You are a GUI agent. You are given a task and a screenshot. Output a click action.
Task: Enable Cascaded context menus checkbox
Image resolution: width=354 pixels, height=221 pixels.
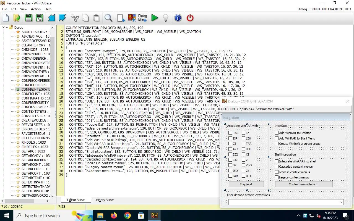pyautogui.click(x=277, y=167)
